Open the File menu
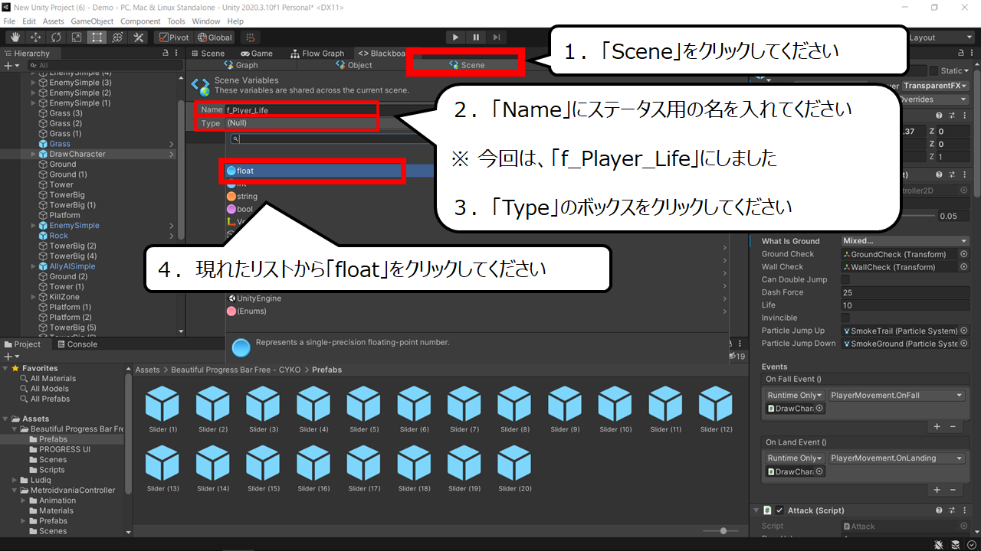Viewport: 981px width, 551px height. 9,21
